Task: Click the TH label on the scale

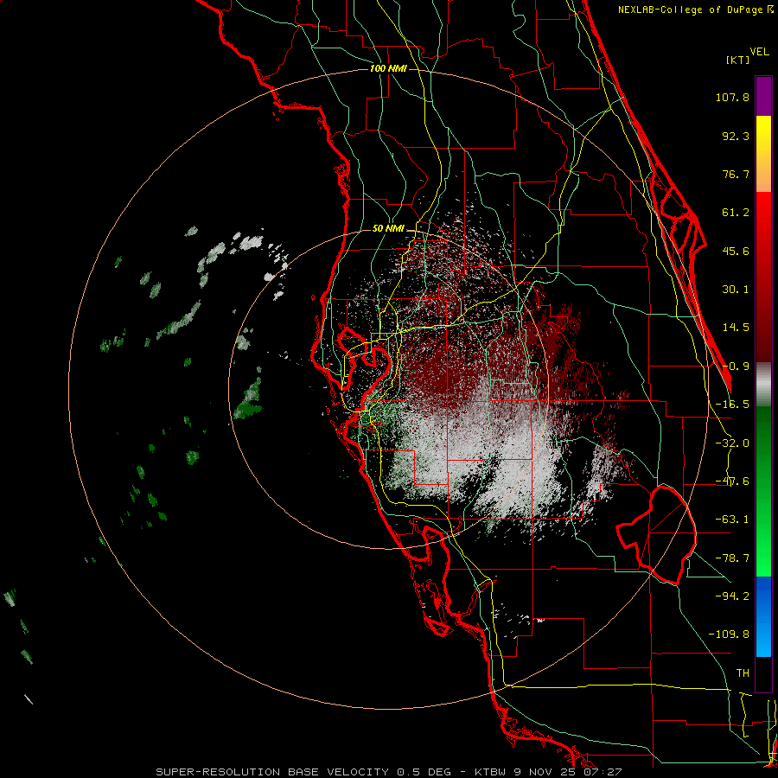Action: coord(743,673)
